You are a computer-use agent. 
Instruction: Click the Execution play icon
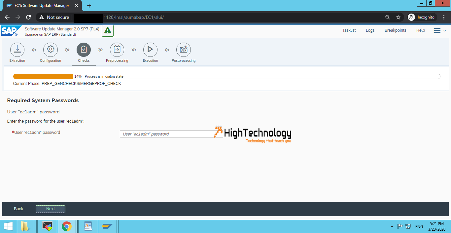tap(150, 50)
